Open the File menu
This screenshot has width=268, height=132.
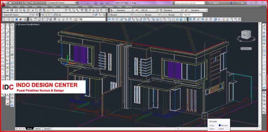[x=12, y=7]
